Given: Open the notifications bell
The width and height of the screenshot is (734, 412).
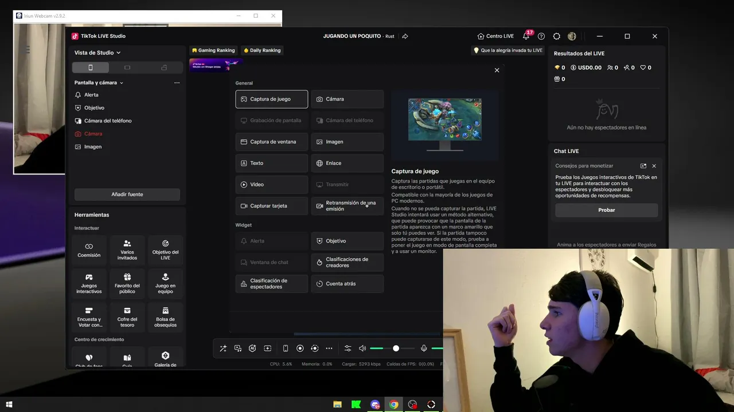Looking at the screenshot, I should pos(526,36).
